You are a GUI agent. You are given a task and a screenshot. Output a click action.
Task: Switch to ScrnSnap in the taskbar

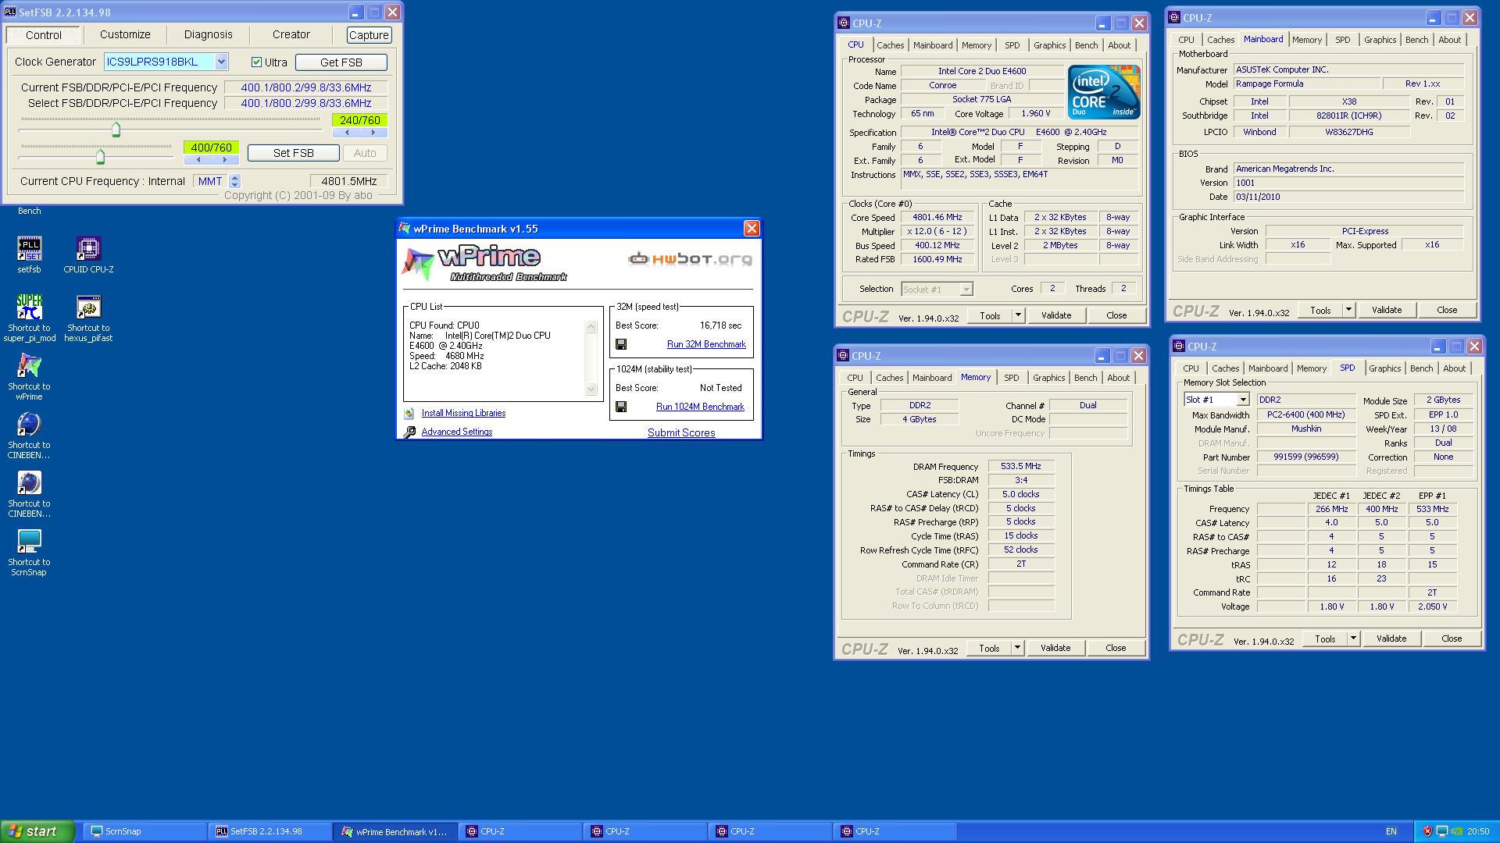point(145,831)
